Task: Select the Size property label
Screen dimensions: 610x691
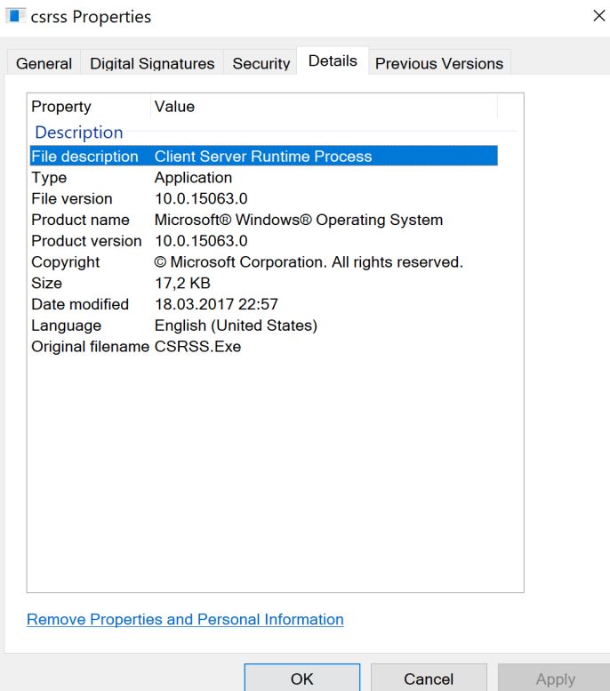Action: [46, 284]
